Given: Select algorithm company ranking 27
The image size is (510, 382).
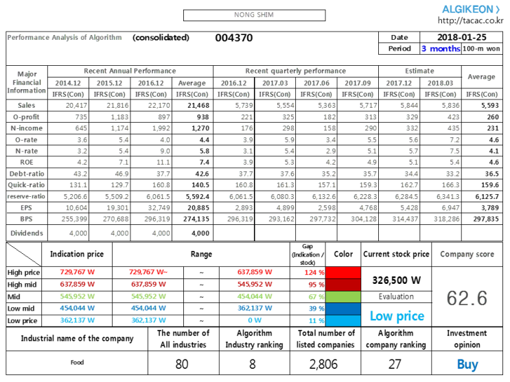Looking at the screenshot, I should pyautogui.click(x=395, y=364).
